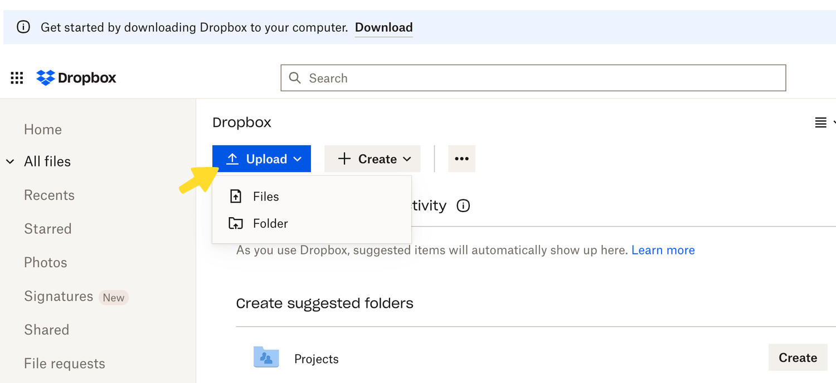Click the New badge next to Signatures
The image size is (836, 383).
coord(114,298)
